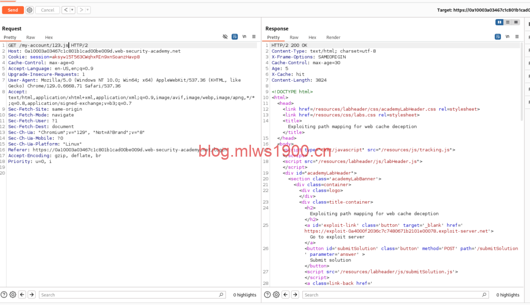Toggle Response line wrap blue icon

pyautogui.click(x=497, y=37)
